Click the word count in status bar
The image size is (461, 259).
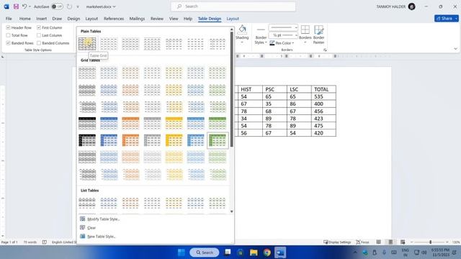click(30, 242)
